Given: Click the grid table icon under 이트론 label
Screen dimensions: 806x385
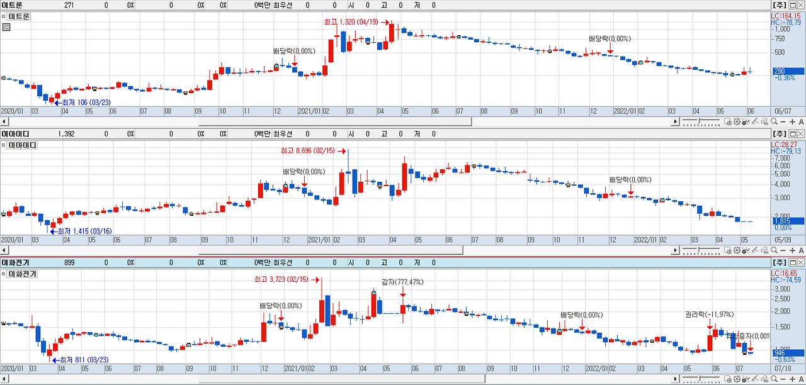Looking at the screenshot, I should click(6, 27).
